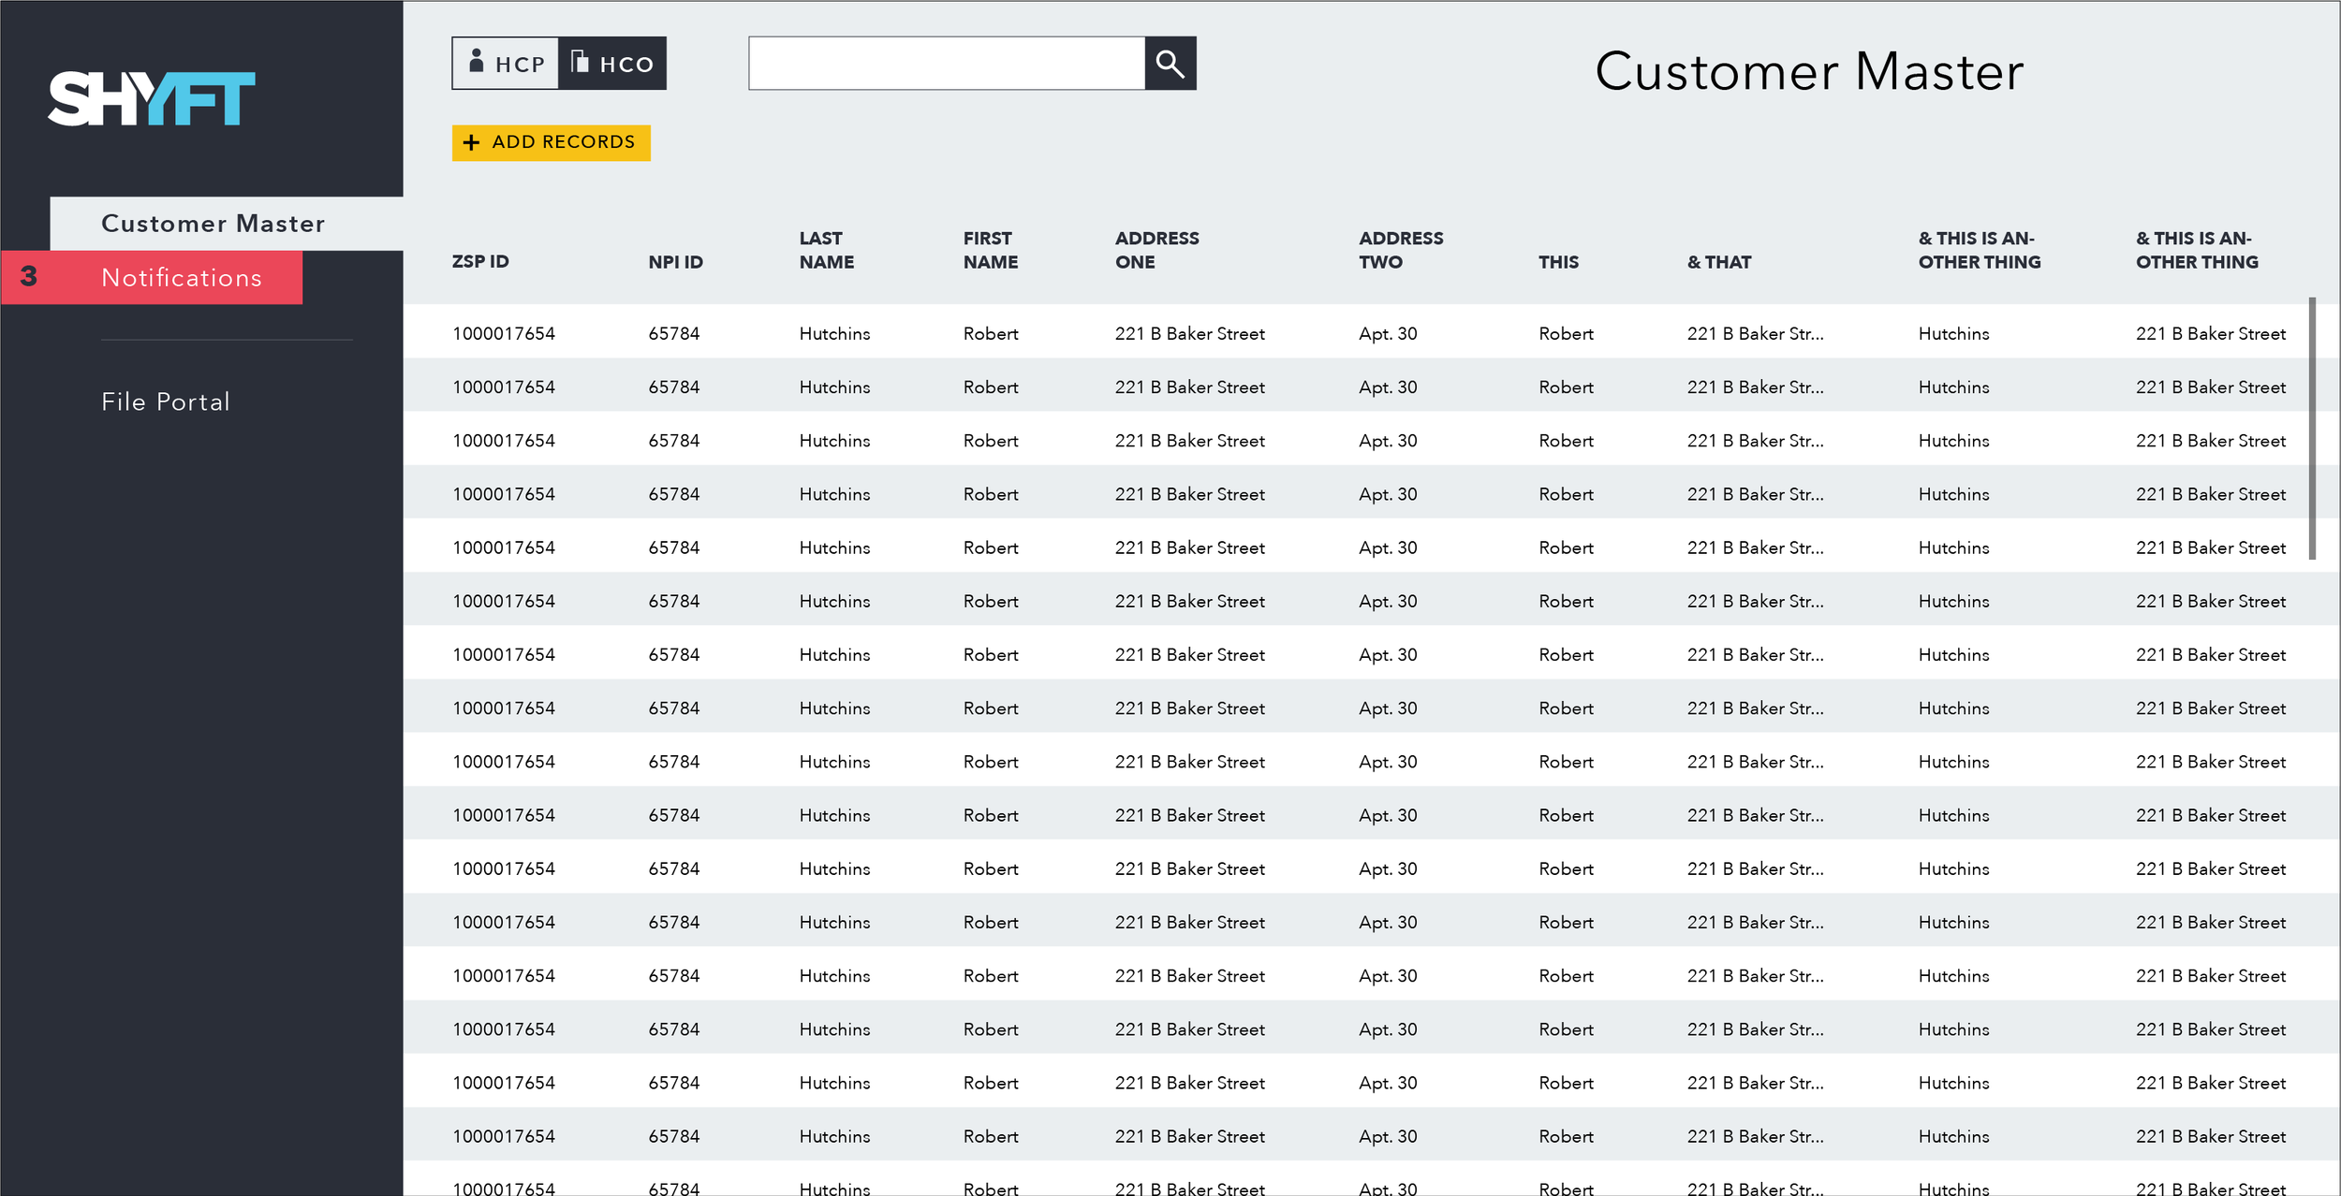
Task: Click the SHYFT logo
Action: coord(152,98)
